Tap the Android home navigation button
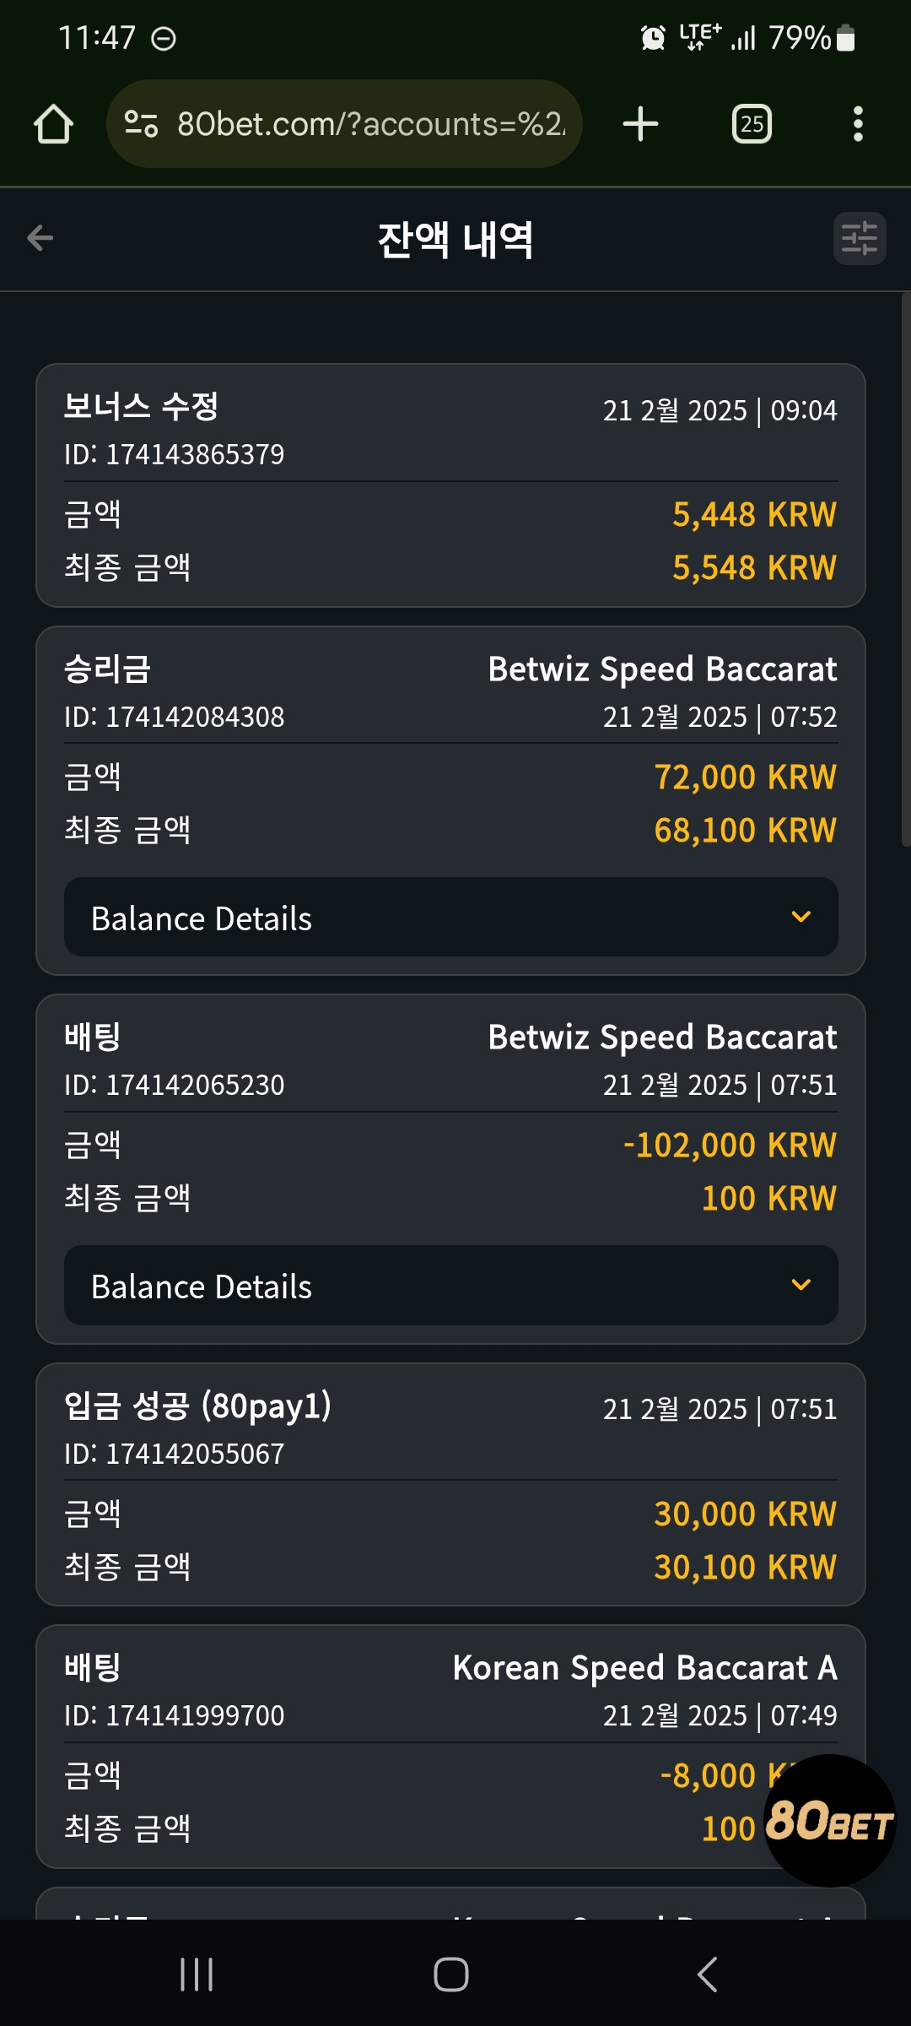The image size is (911, 2026). pos(451,1975)
